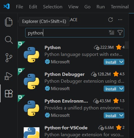Open the Python Environm... extension title
The width and height of the screenshot is (134, 138).
pos(66,101)
